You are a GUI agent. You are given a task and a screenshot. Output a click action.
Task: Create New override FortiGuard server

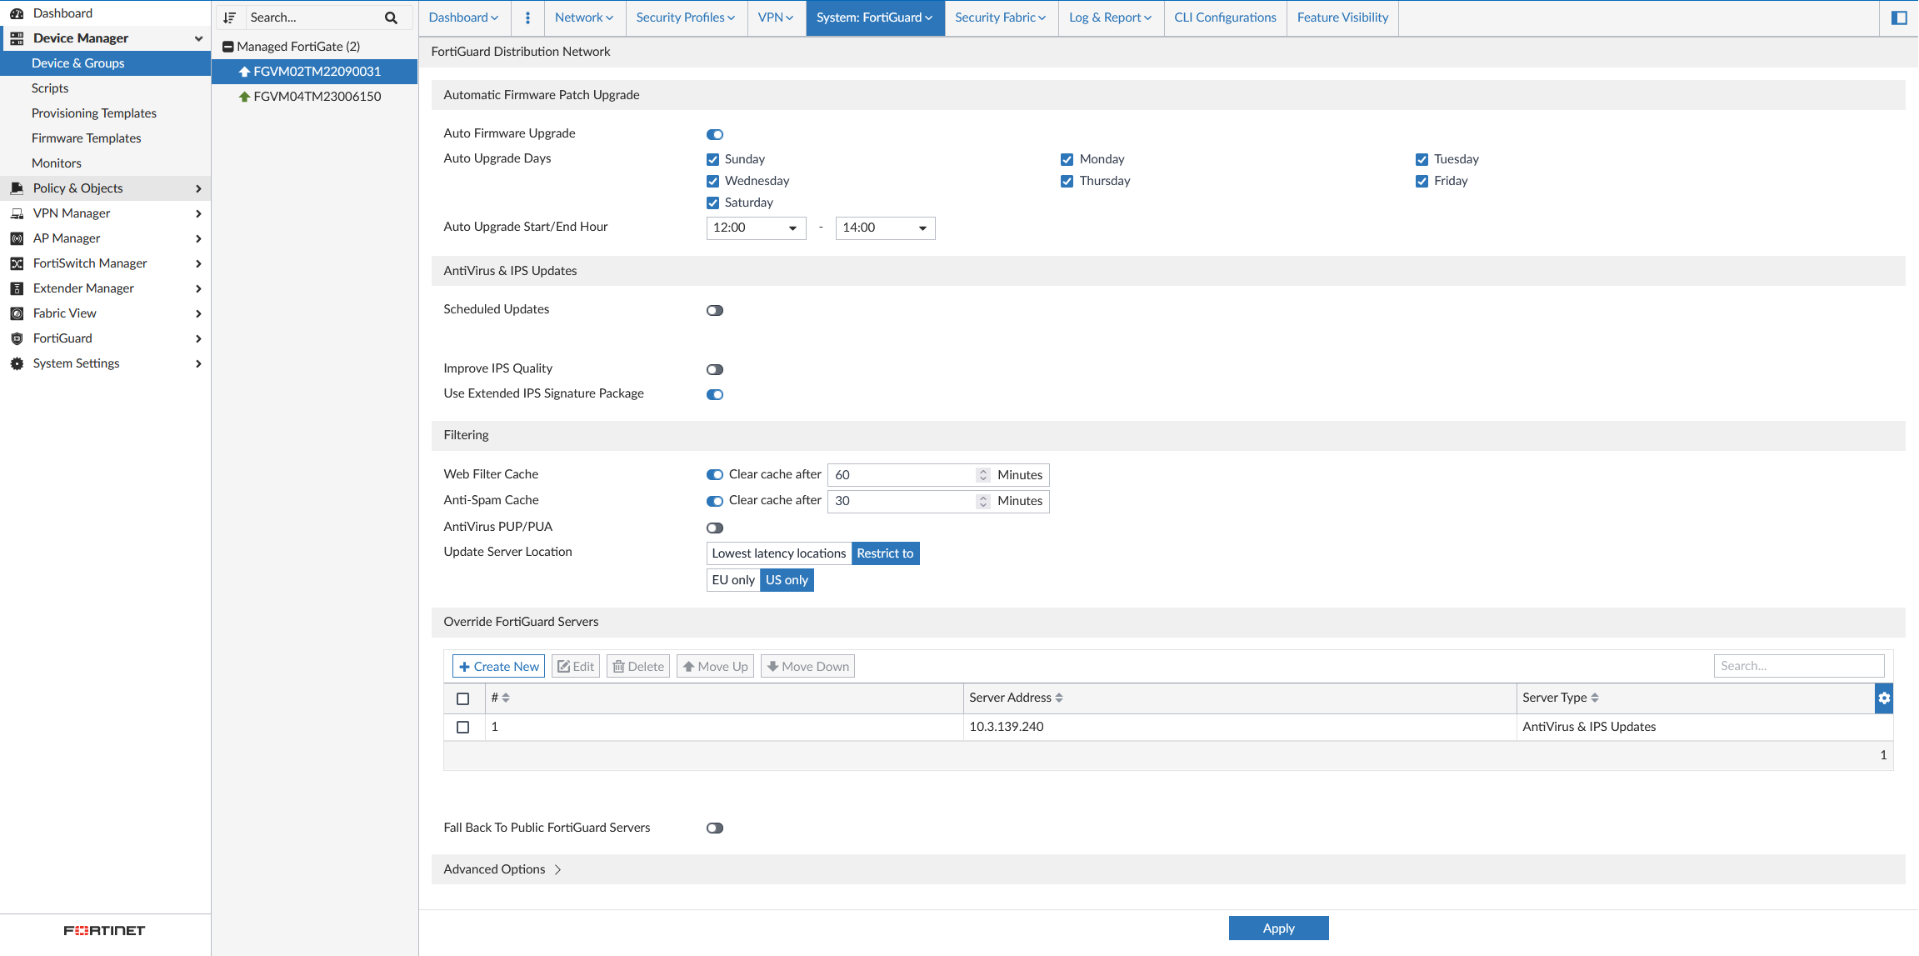497,666
